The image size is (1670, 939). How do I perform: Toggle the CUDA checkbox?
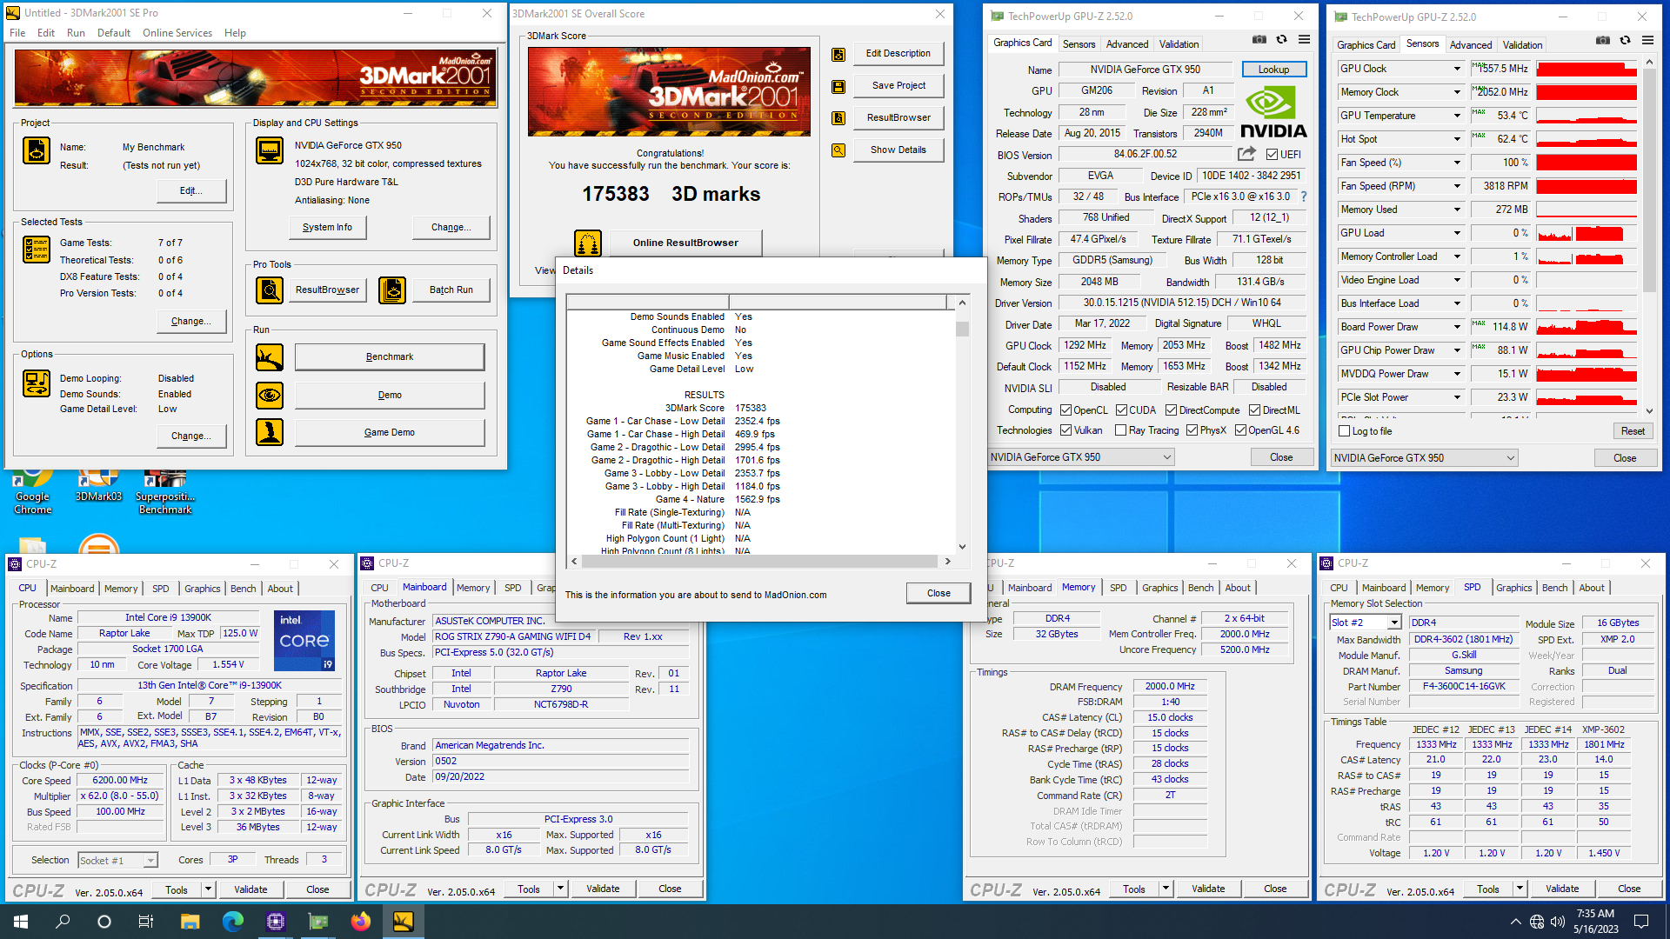click(1121, 410)
